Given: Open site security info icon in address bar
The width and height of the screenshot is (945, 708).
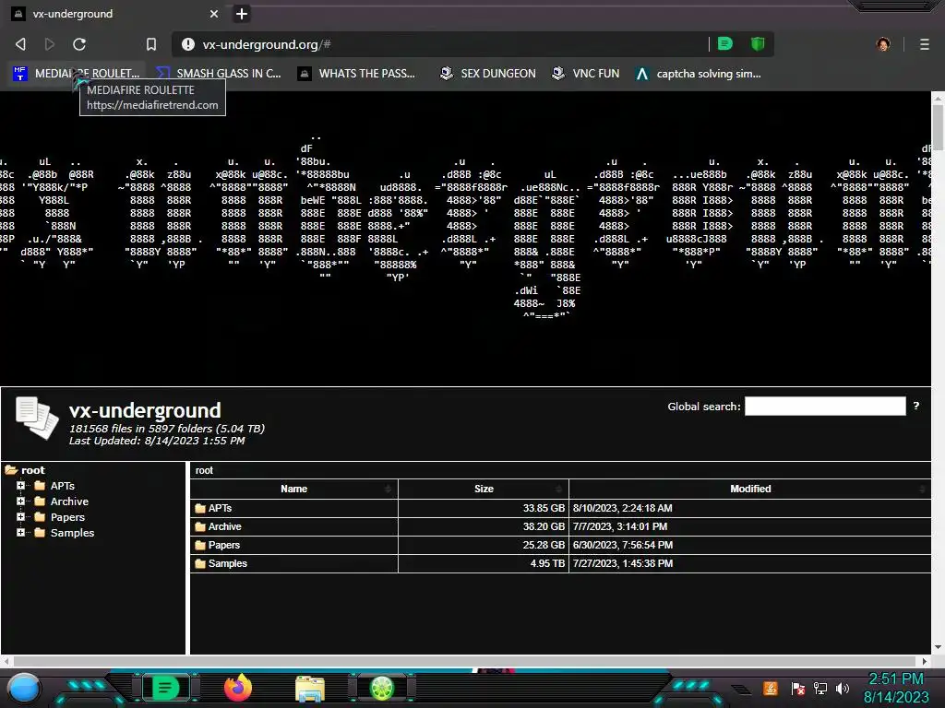Looking at the screenshot, I should 188,44.
